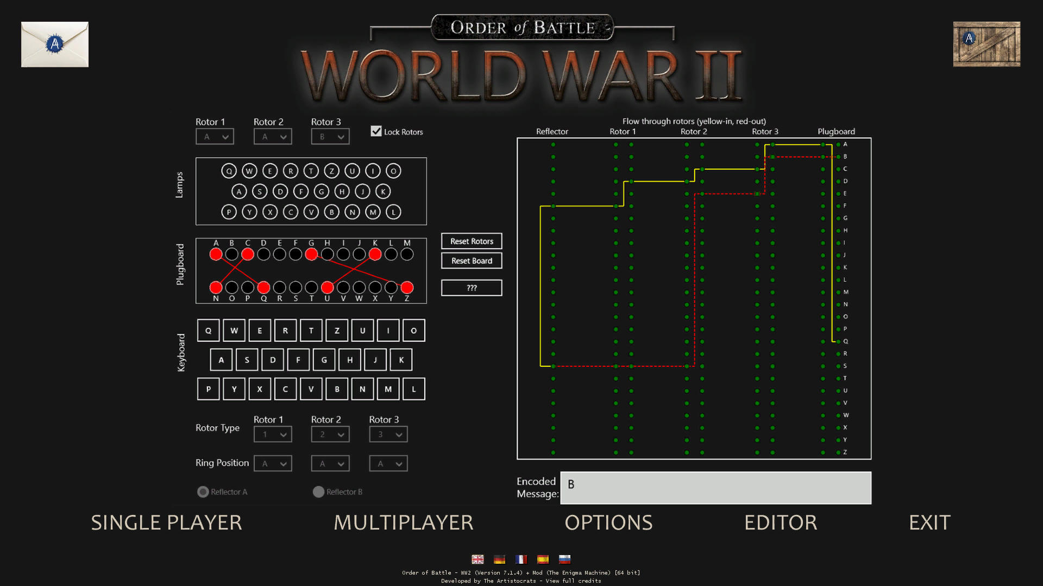Click the Z key on the Enigma keyboard
The width and height of the screenshot is (1043, 586).
click(x=337, y=330)
